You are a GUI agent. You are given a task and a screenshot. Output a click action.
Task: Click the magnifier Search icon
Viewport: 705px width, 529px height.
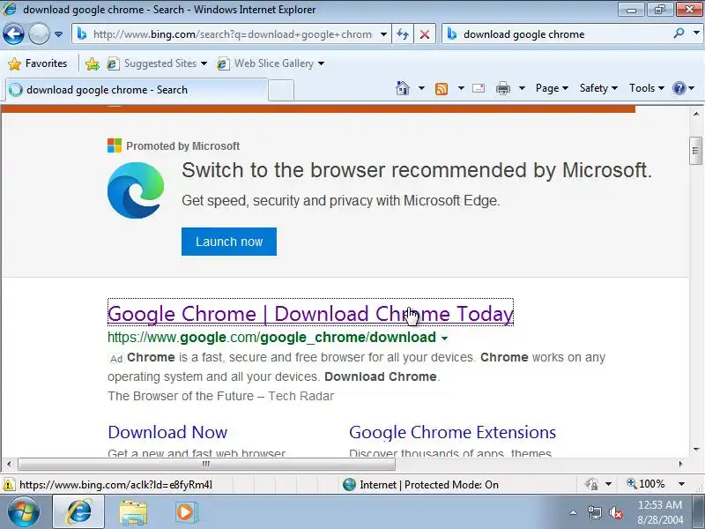coord(679,34)
